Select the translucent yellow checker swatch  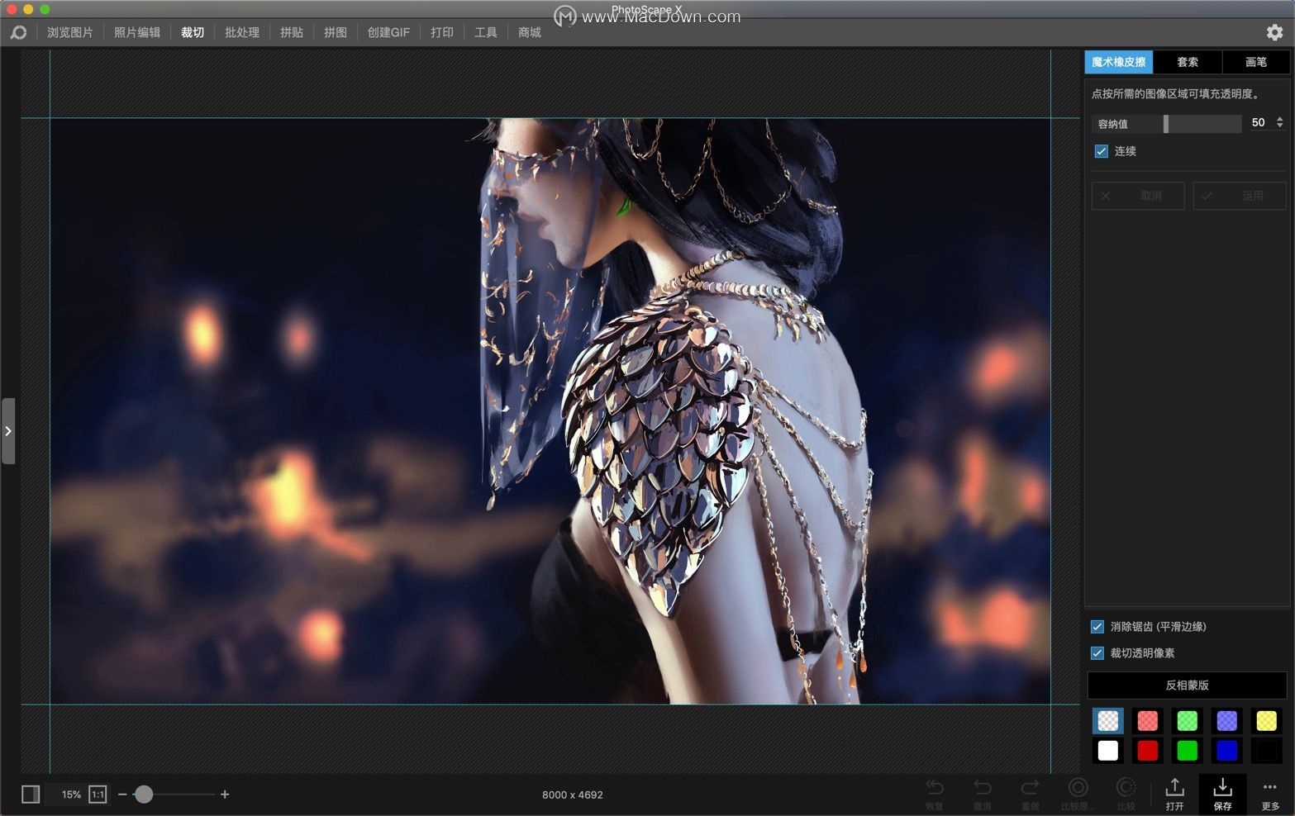(x=1267, y=721)
